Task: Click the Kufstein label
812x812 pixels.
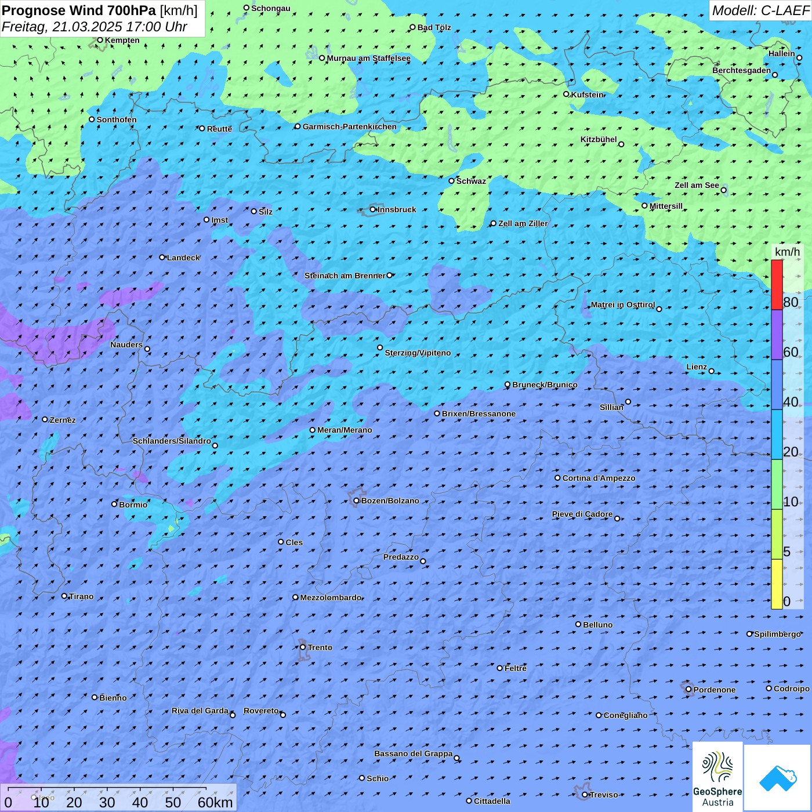Action: click(587, 95)
